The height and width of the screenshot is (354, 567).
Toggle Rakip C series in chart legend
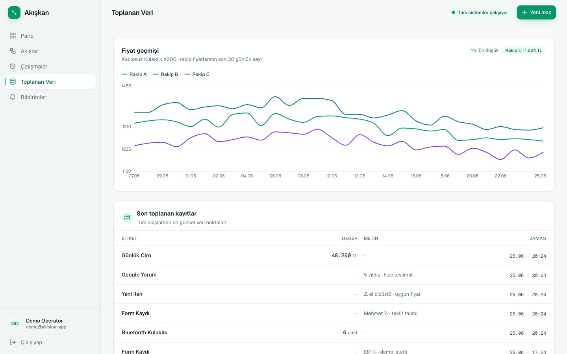coord(197,74)
